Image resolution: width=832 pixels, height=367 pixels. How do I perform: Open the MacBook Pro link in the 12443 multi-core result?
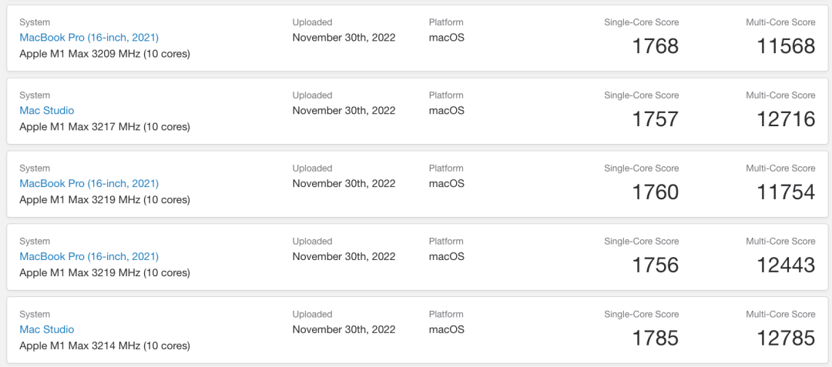[89, 257]
